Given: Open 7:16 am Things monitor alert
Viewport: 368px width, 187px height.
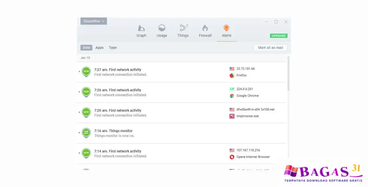Looking at the screenshot, I should pyautogui.click(x=182, y=133).
